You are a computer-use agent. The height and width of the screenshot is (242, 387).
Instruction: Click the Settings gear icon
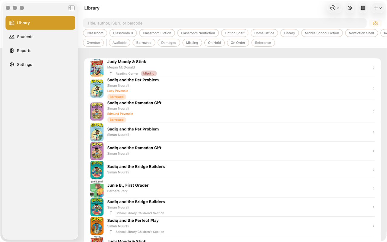12,64
